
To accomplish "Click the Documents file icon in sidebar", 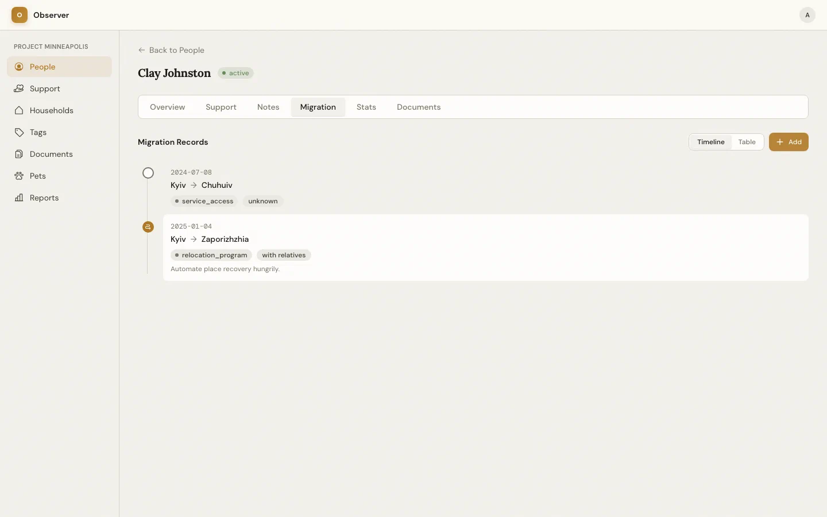I will (19, 154).
